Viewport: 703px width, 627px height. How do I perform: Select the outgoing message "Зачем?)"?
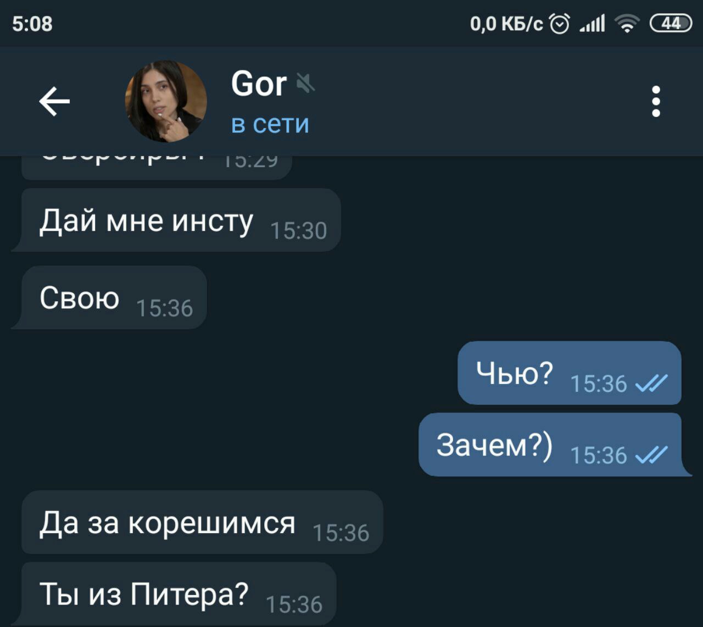555,445
